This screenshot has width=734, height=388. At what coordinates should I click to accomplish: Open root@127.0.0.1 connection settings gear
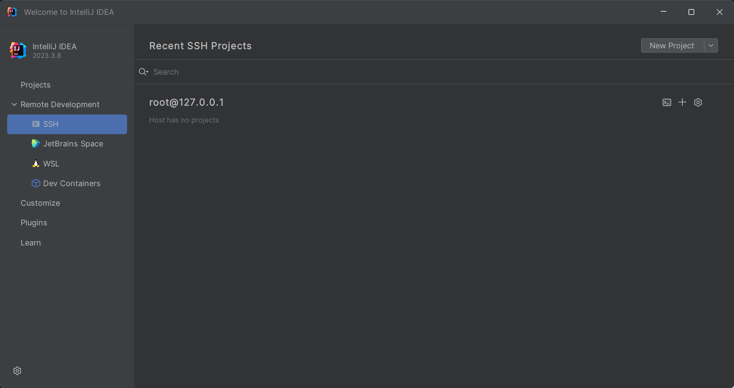698,102
